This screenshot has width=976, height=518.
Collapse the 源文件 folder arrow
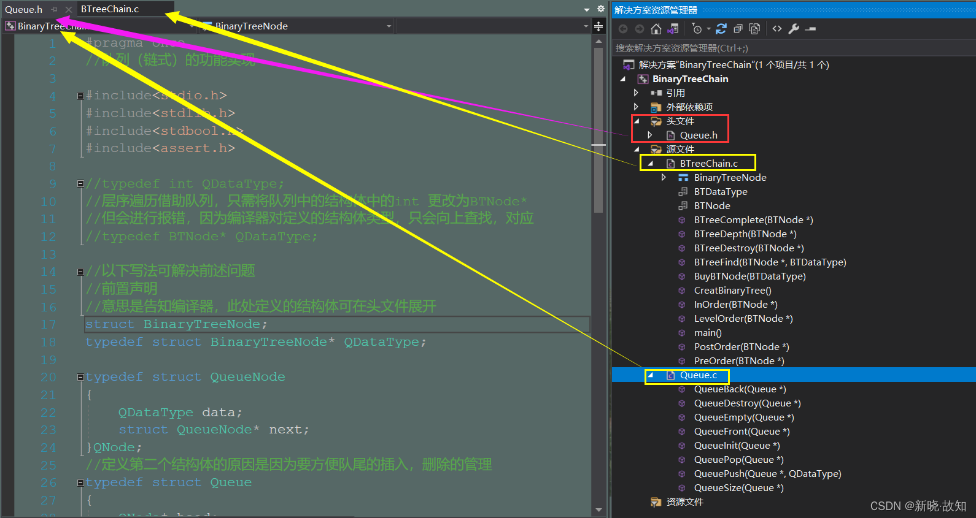(x=637, y=149)
